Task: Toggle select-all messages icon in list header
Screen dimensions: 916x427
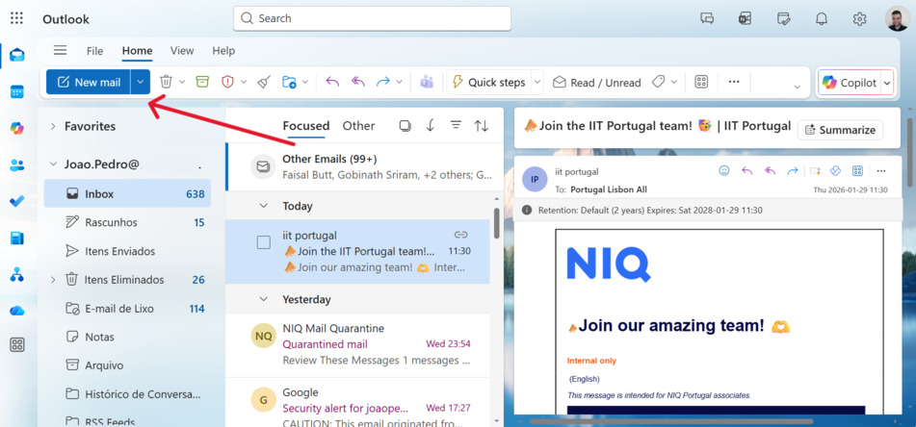Action: click(405, 125)
